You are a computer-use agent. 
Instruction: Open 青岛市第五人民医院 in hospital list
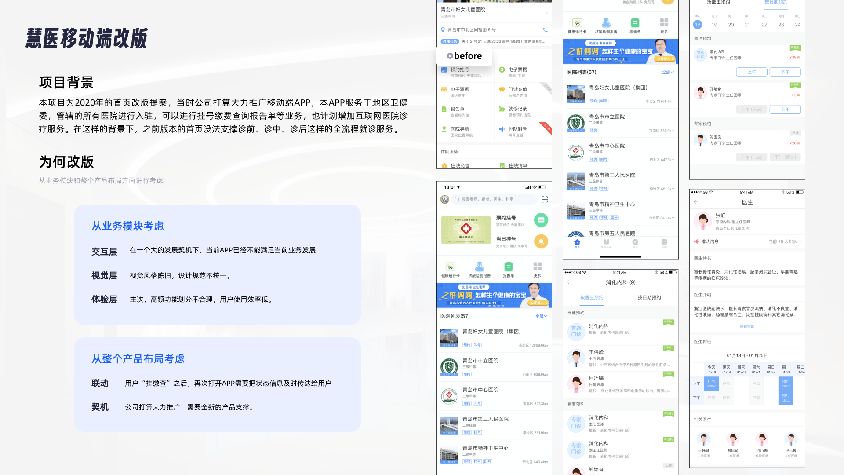(x=612, y=233)
